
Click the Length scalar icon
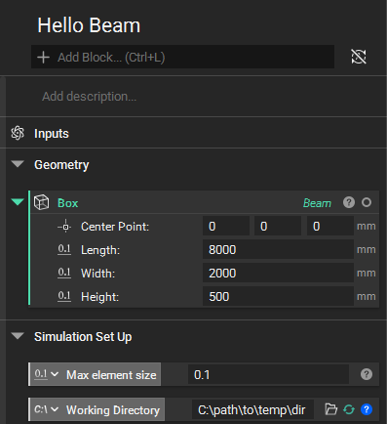[x=64, y=249]
